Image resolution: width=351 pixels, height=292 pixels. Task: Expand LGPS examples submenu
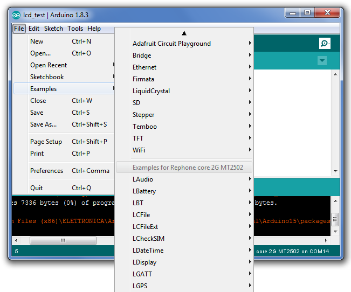(x=184, y=286)
